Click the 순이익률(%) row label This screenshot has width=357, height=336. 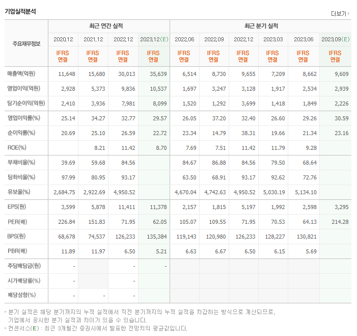coord(21,133)
